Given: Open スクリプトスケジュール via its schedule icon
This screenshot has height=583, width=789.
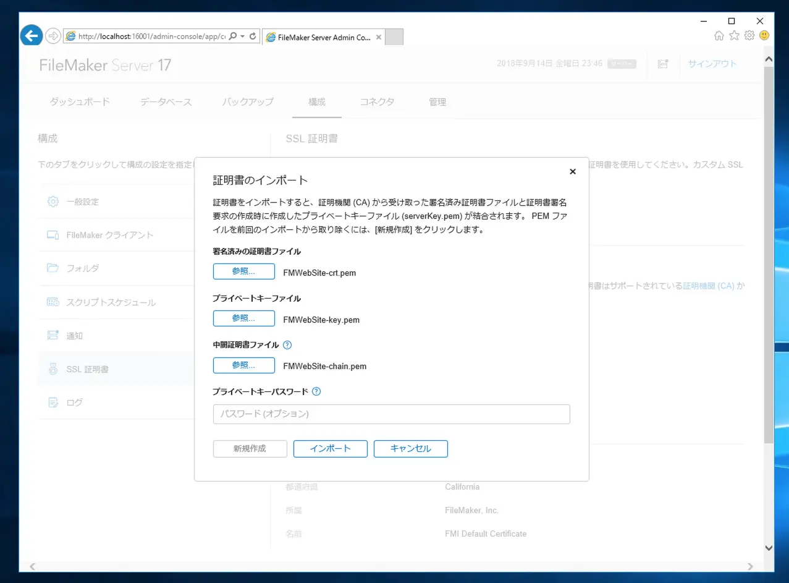Looking at the screenshot, I should (x=53, y=302).
